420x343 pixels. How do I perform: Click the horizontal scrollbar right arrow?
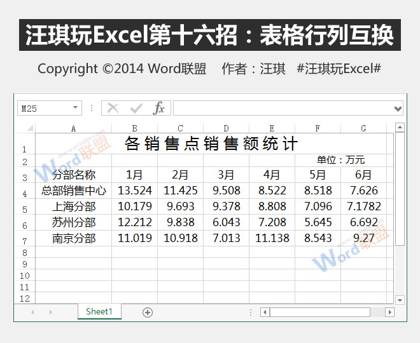(x=390, y=312)
